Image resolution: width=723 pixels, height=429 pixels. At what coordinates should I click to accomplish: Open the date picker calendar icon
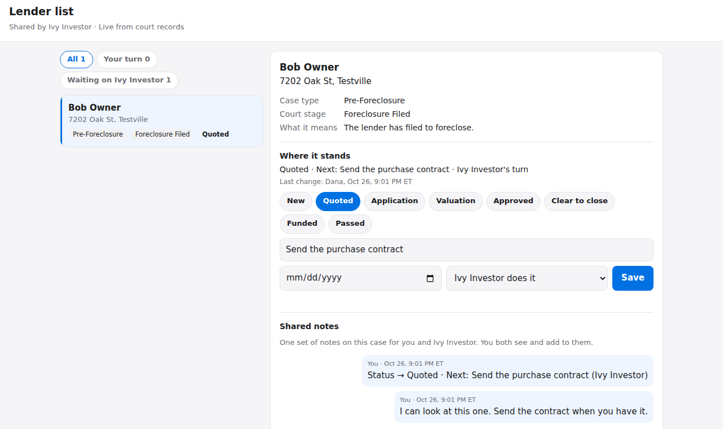click(x=430, y=278)
